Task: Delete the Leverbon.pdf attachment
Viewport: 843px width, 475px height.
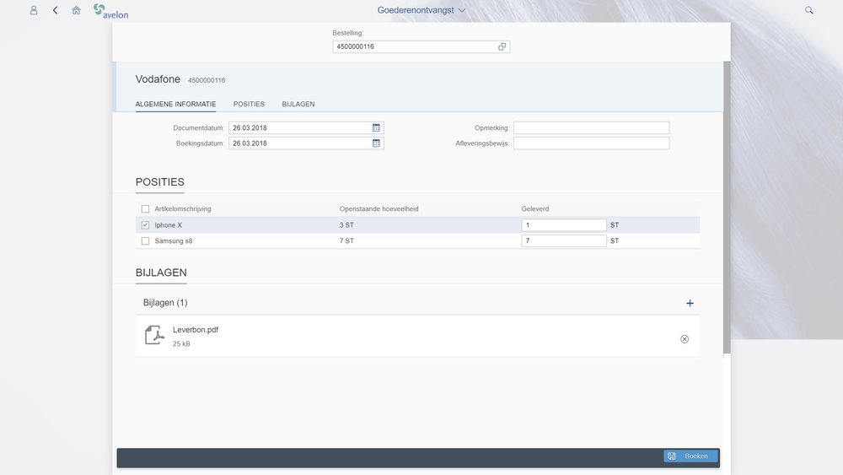Action: click(685, 339)
